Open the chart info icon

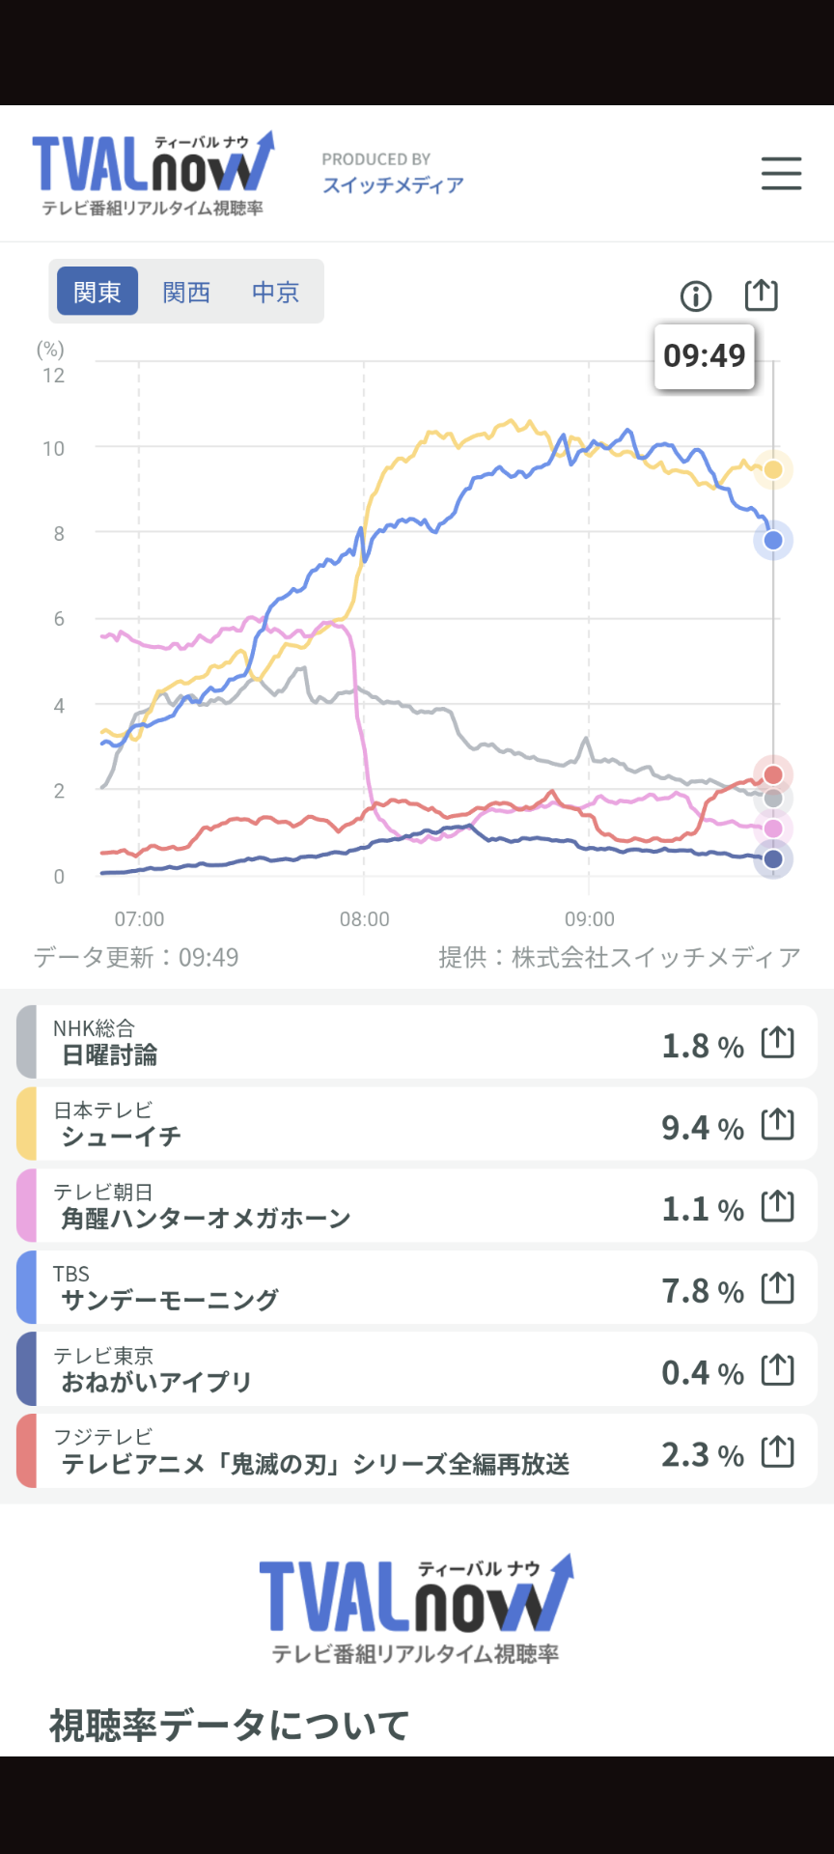696,295
